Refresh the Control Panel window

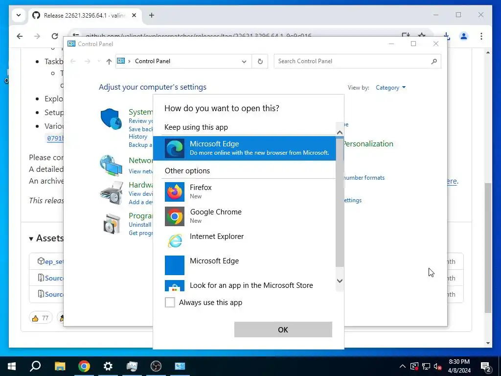tap(260, 61)
